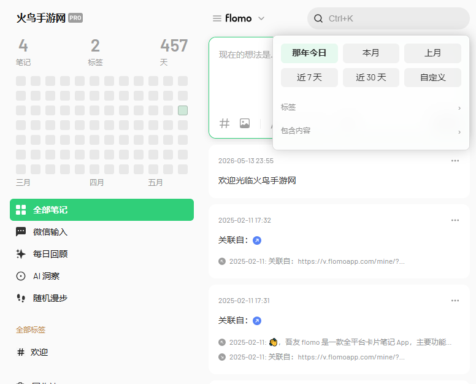This screenshot has width=476, height=384.
Task: Click the blue link arrow in 17:32 note
Action: pyautogui.click(x=257, y=240)
